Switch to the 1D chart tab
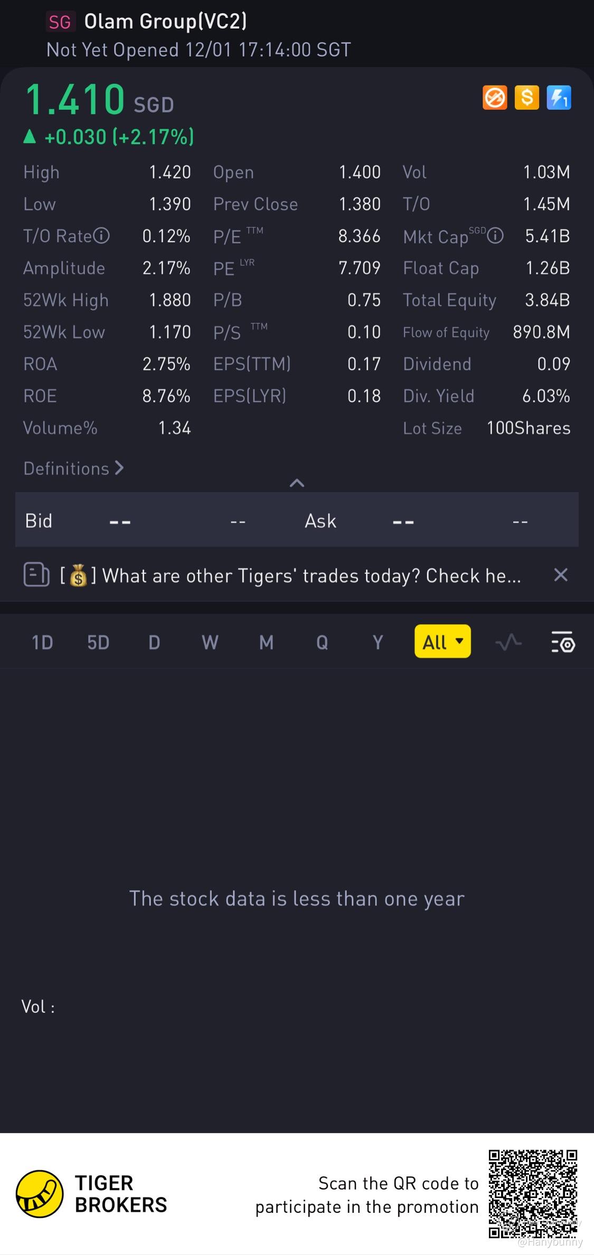The width and height of the screenshot is (594, 1255). [x=42, y=642]
